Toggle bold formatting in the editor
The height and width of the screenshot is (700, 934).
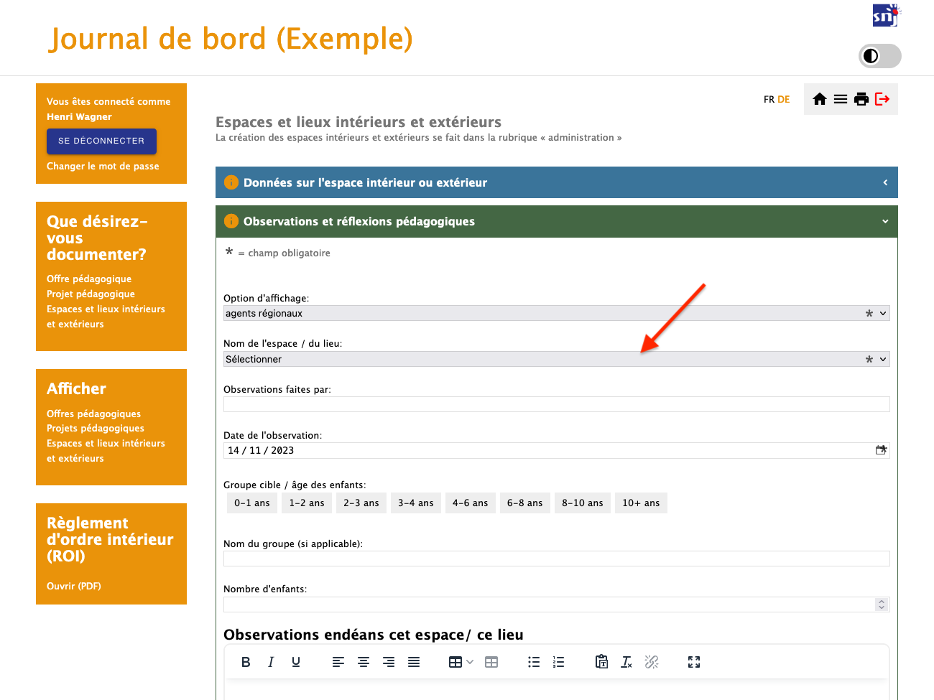246,662
